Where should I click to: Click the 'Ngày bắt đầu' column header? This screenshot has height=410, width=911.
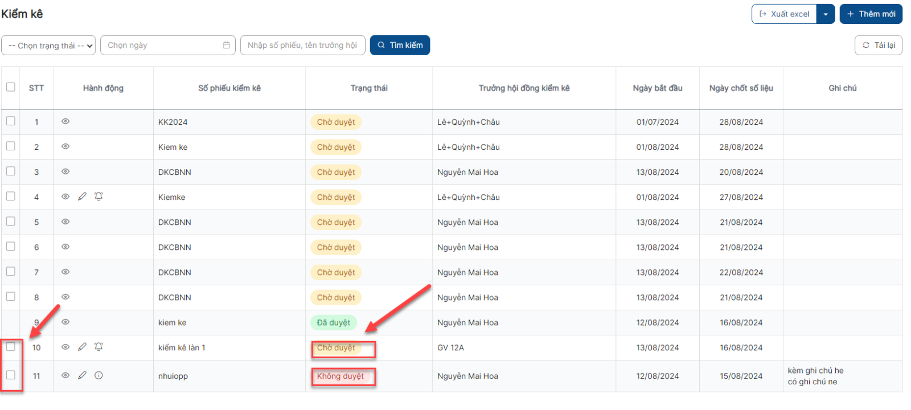(x=657, y=88)
